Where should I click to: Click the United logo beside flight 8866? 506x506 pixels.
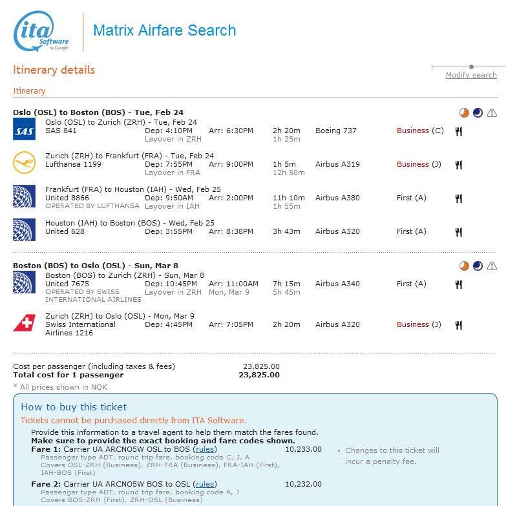(x=24, y=196)
